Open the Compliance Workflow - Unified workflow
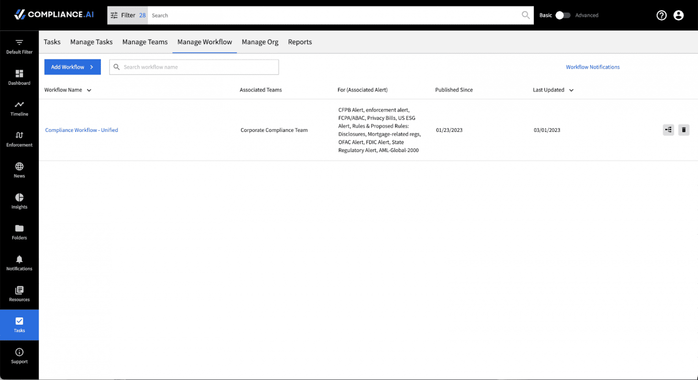 coord(81,130)
